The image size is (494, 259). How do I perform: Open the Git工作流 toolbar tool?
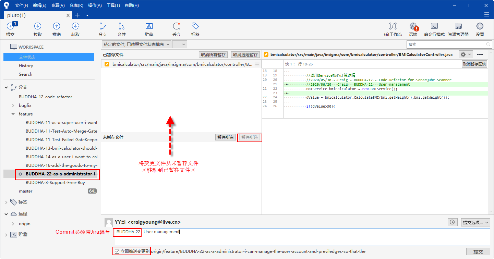click(x=393, y=27)
